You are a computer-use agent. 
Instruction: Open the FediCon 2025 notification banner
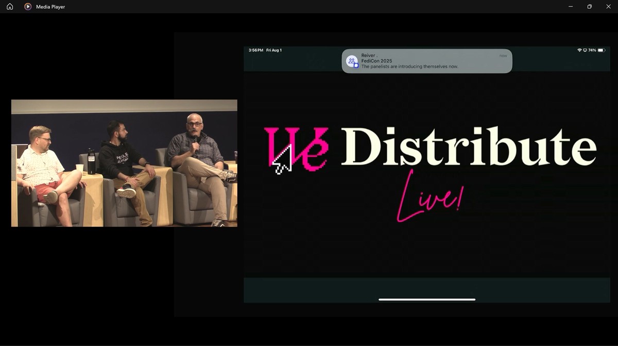click(427, 61)
